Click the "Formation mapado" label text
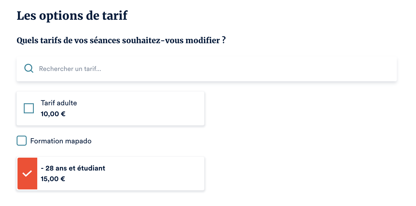Image resolution: width=416 pixels, height=206 pixels. click(61, 141)
